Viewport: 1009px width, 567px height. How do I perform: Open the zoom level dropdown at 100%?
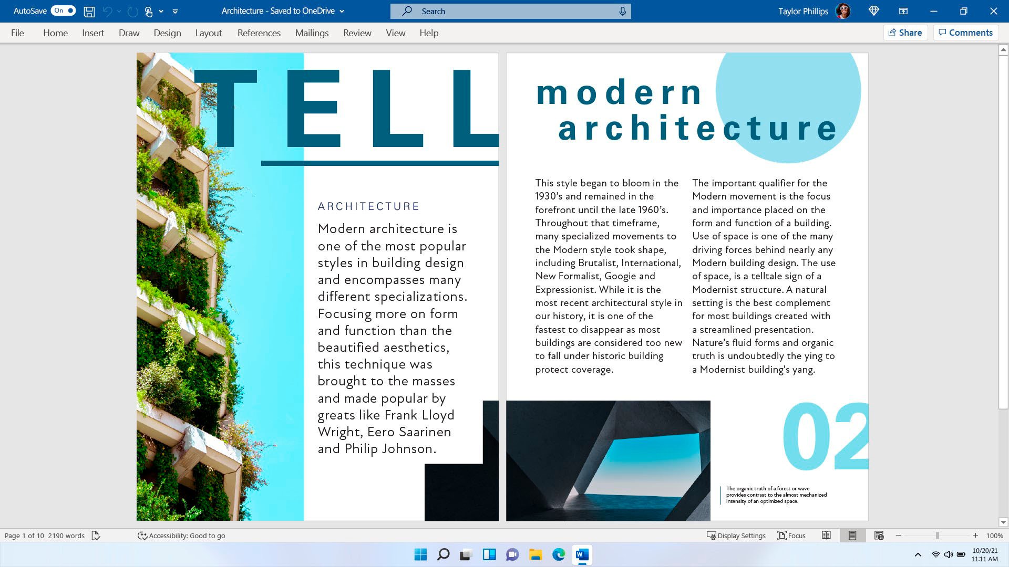point(996,536)
